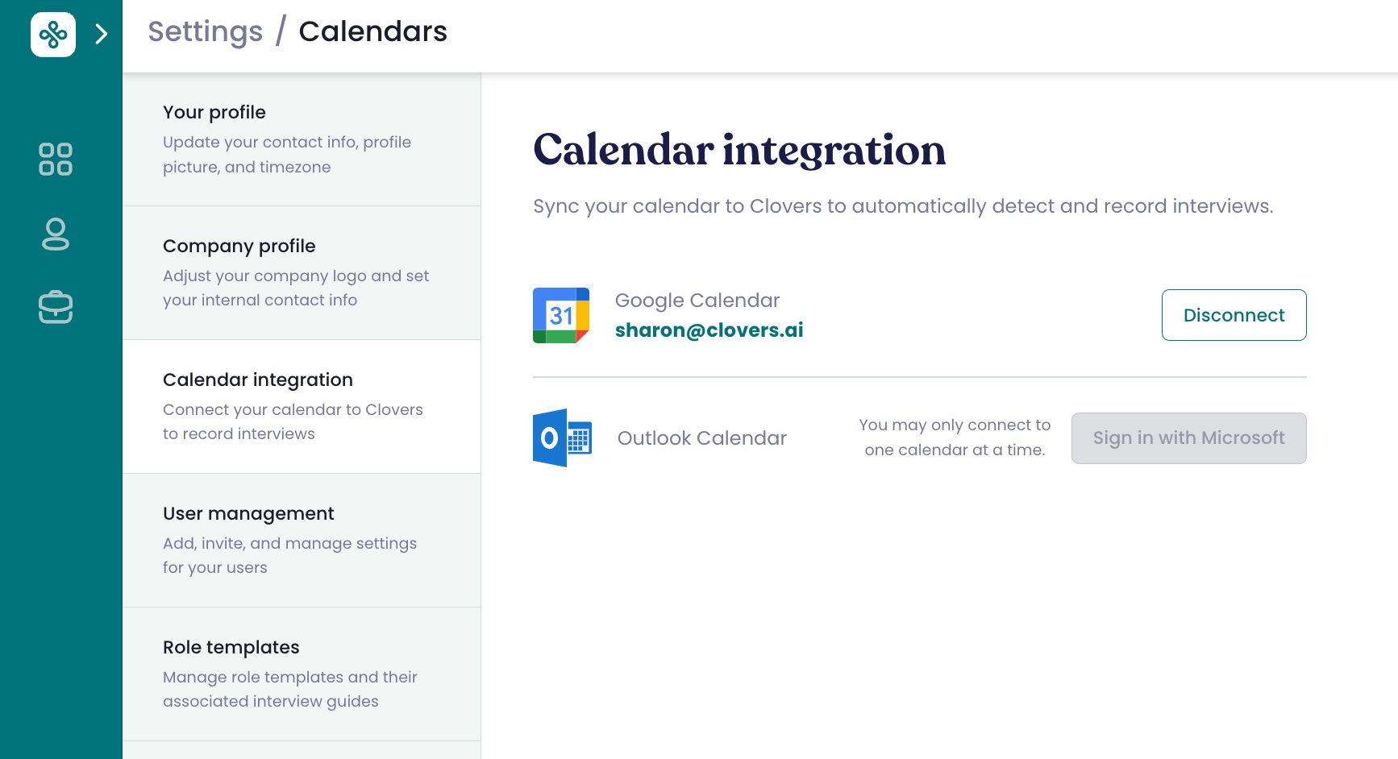Open Role templates settings section
Image resolution: width=1398 pixels, height=759 pixels.
302,674
